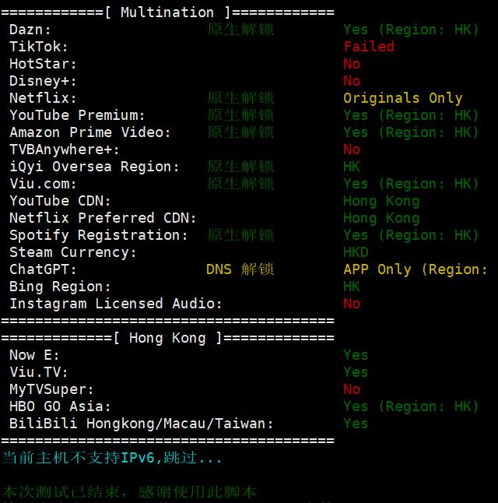Screen dimensions: 498x503
Task: Select the "Netflix:" label
Action: [43, 98]
